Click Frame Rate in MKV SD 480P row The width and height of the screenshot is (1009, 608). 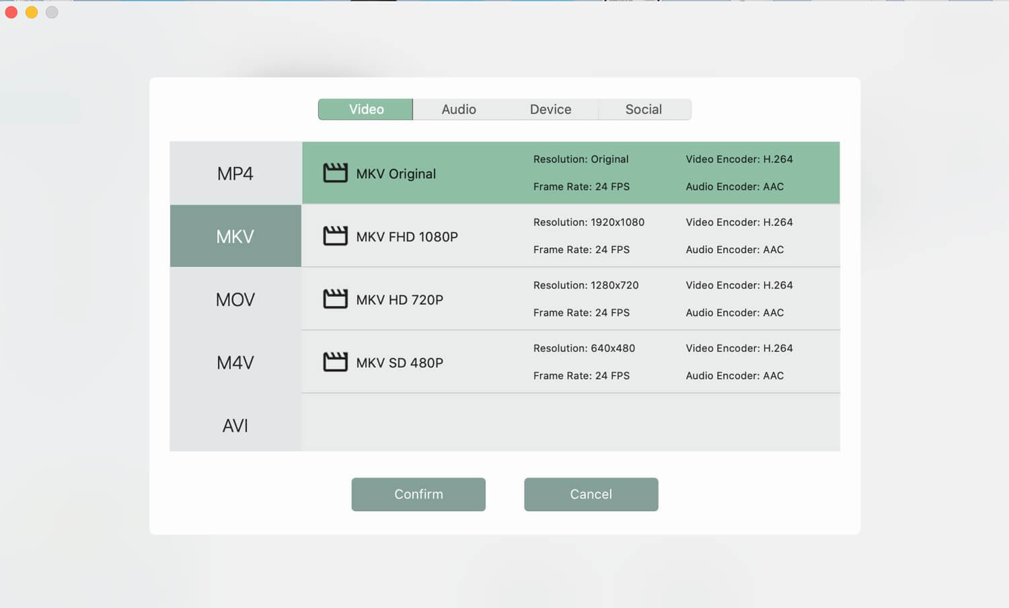[x=581, y=376]
